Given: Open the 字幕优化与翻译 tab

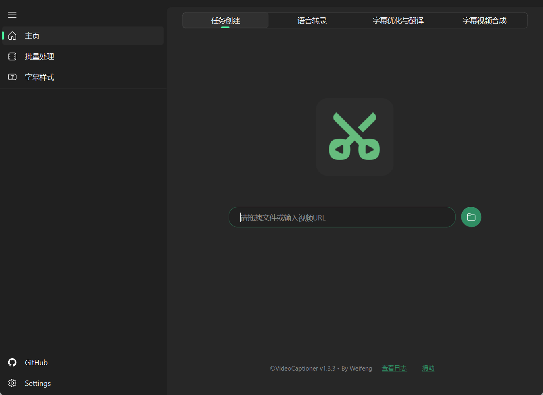Looking at the screenshot, I should point(398,21).
